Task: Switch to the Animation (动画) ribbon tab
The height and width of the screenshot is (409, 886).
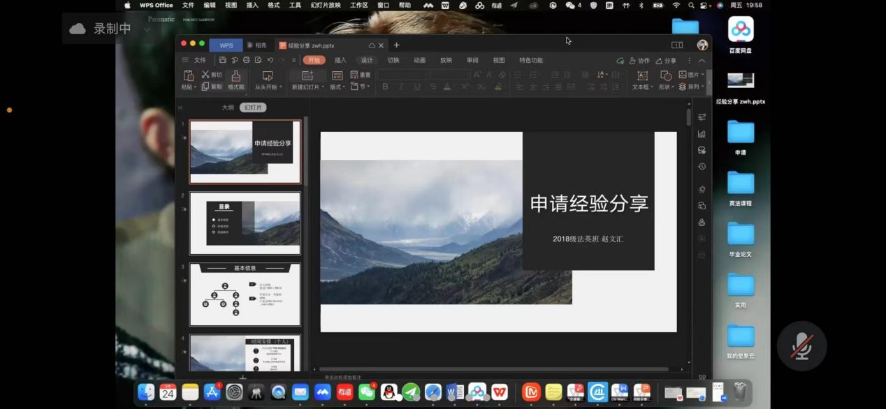Action: point(419,61)
